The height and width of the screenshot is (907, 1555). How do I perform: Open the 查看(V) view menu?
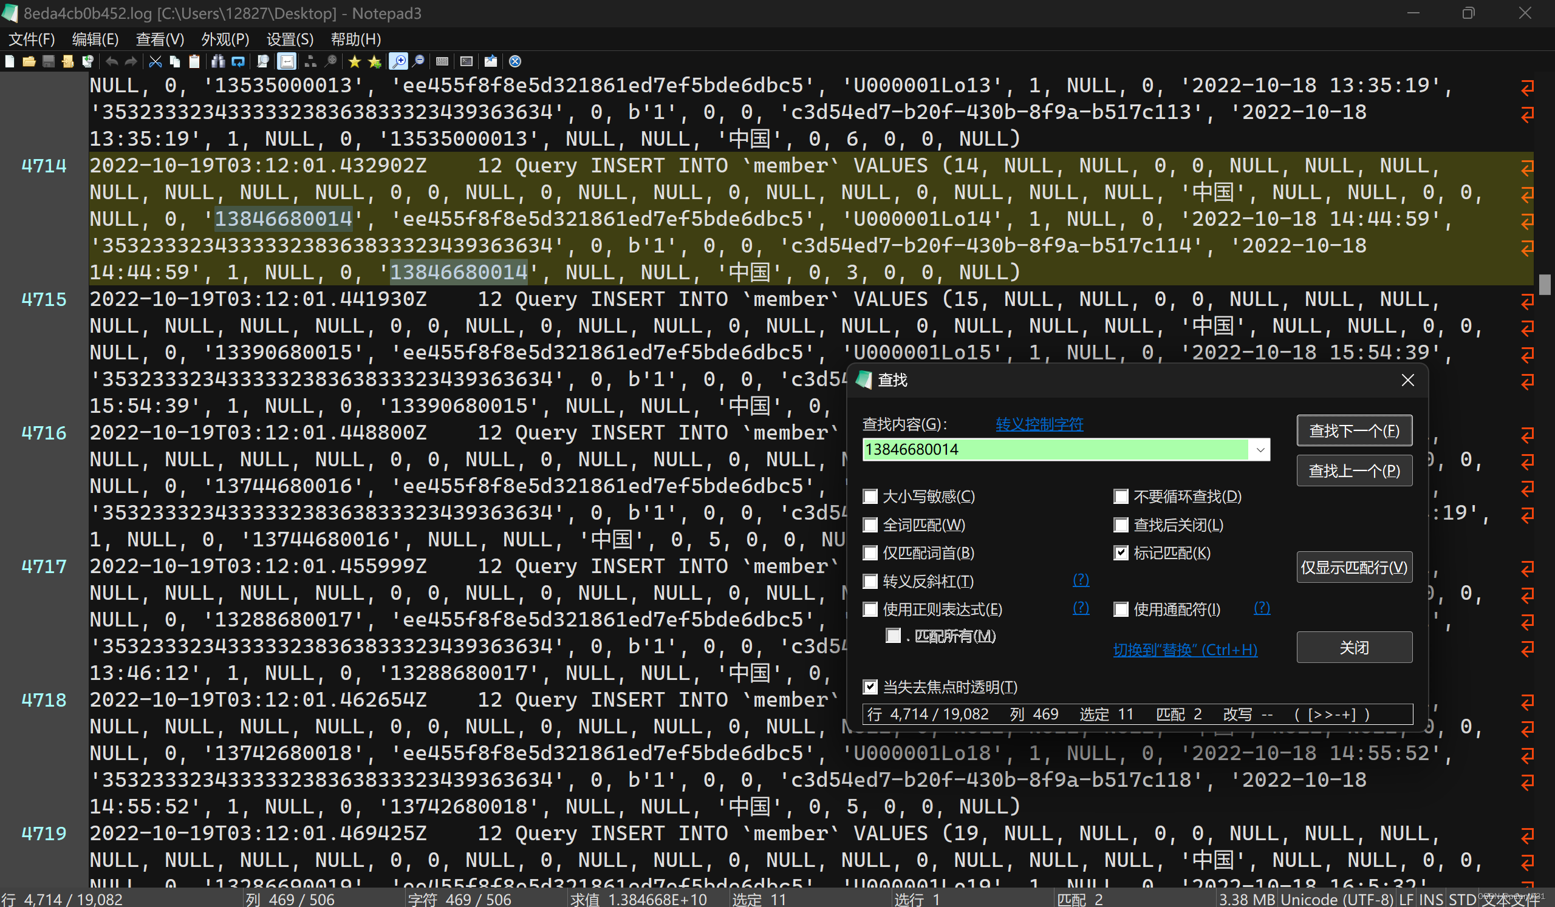[159, 39]
